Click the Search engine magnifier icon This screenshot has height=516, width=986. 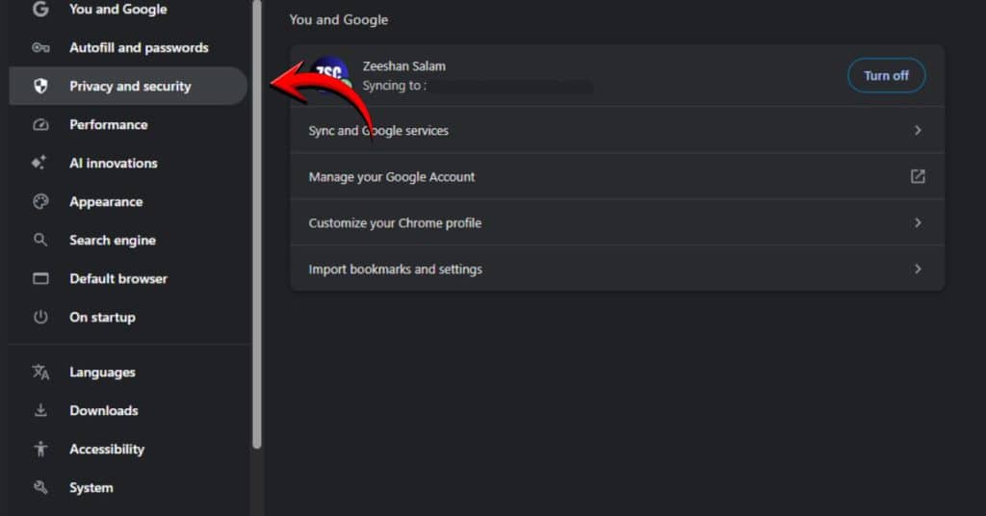(40, 241)
